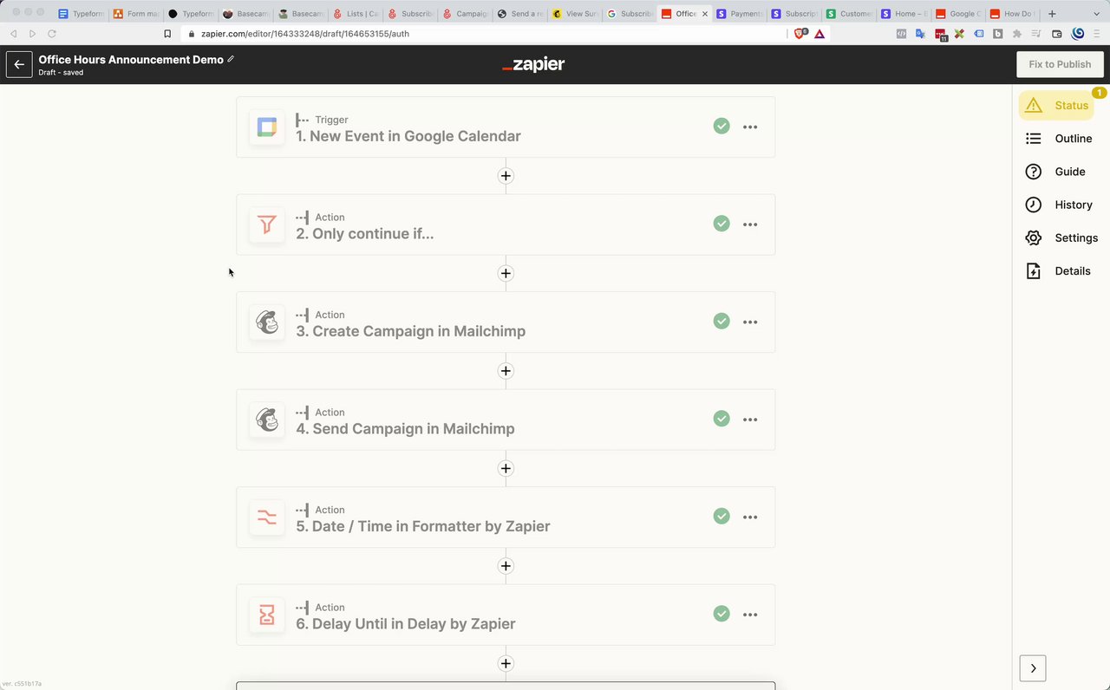Click the Formatter by Zapier icon
Viewport: 1110px width, 690px height.
266,517
